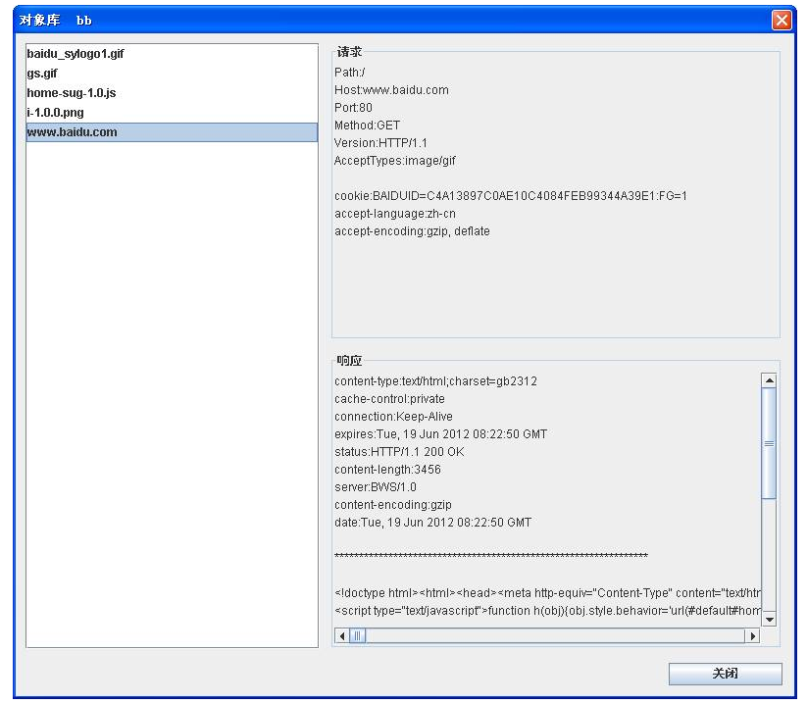Select baidu_sylogo1.gif in the object list
This screenshot has height=704, width=807.
point(76,54)
